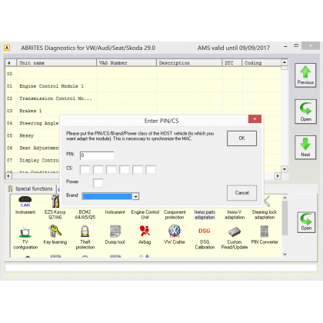323x323 pixels.
Task: Click the Open button beside special functions
Action: (x=306, y=222)
